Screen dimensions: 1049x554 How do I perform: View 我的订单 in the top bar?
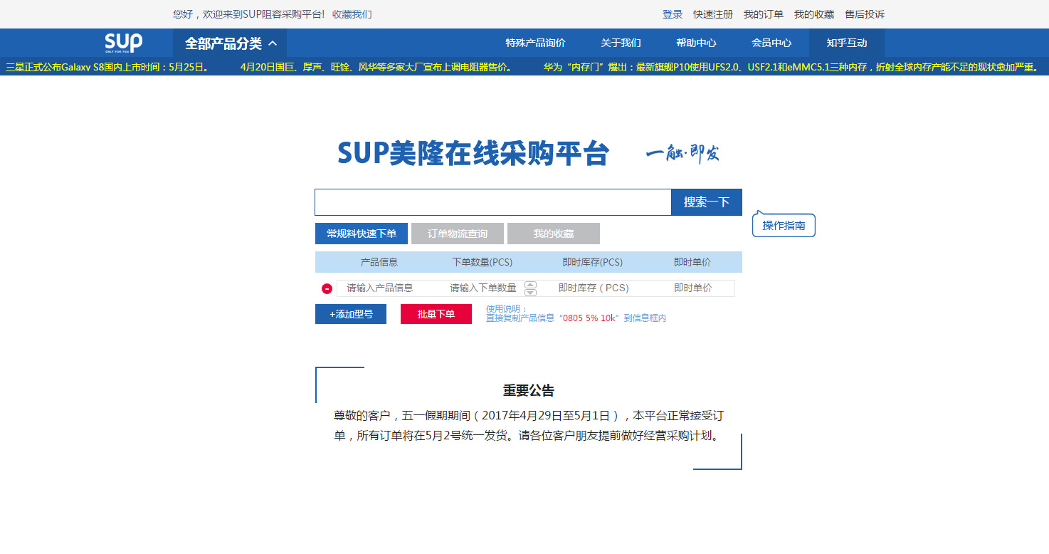[764, 14]
